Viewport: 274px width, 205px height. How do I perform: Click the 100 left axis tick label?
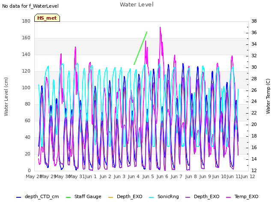(x=26, y=88)
